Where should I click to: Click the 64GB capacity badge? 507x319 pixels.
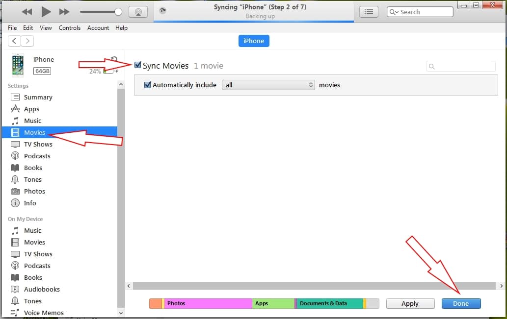point(42,71)
